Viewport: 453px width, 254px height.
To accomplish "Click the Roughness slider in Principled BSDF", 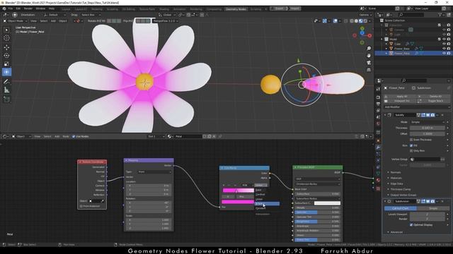I will pyautogui.click(x=317, y=222).
